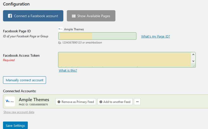
Task: Focus the Facebook Page ID input field
Action: pyautogui.click(x=97, y=36)
